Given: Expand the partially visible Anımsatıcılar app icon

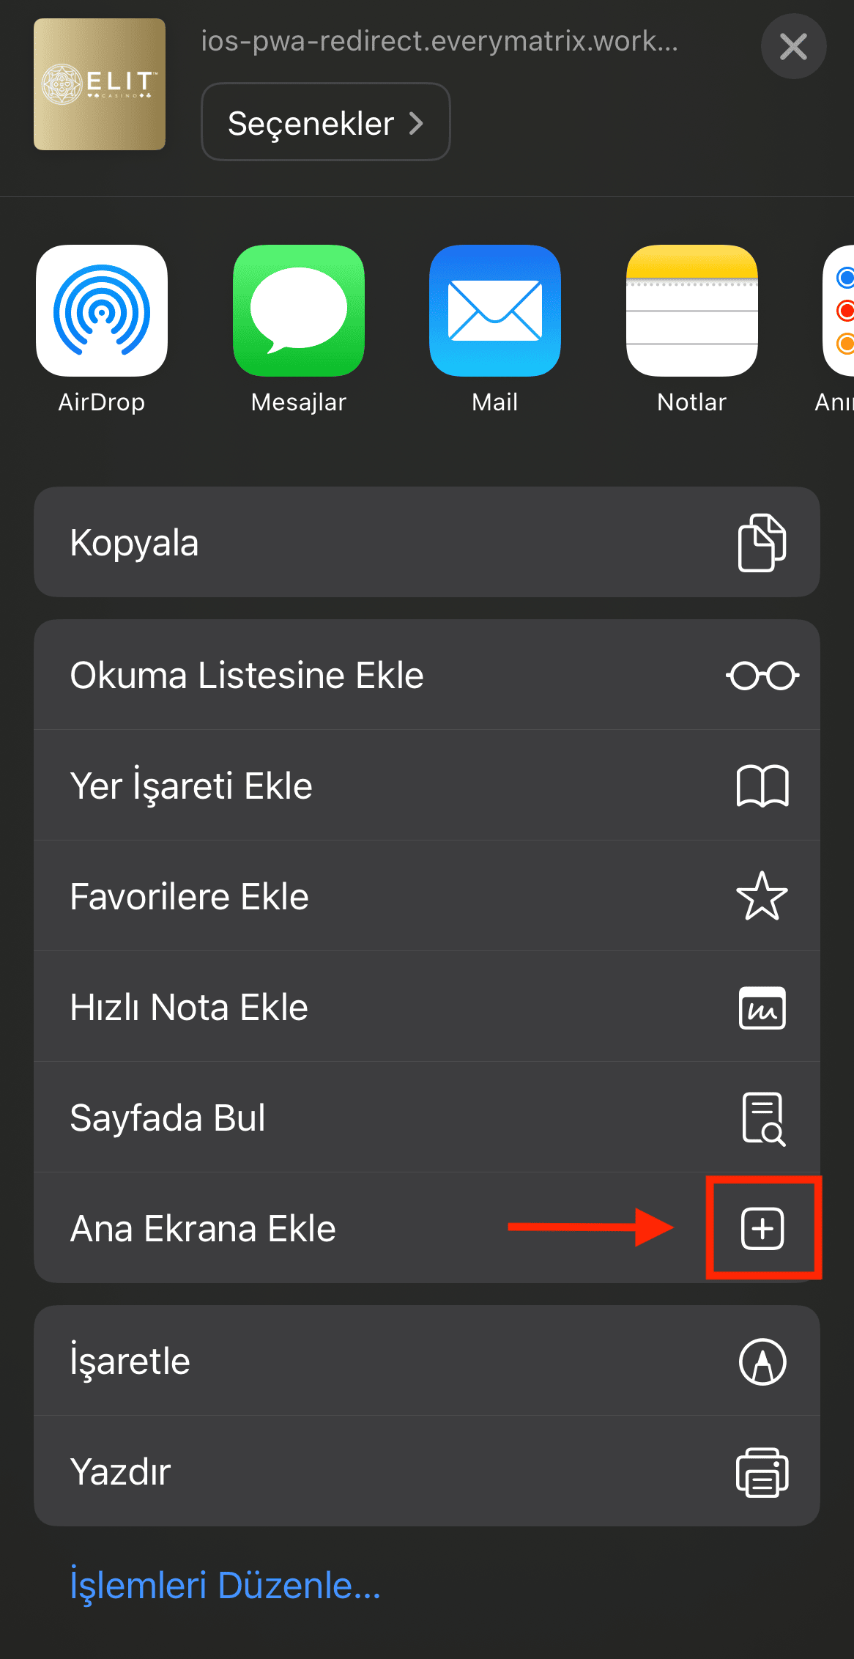Looking at the screenshot, I should pyautogui.click(x=844, y=311).
